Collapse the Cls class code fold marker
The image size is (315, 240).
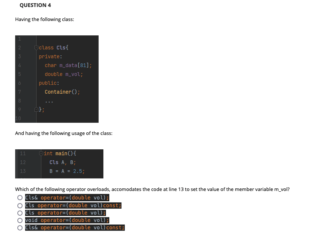[x=35, y=47]
